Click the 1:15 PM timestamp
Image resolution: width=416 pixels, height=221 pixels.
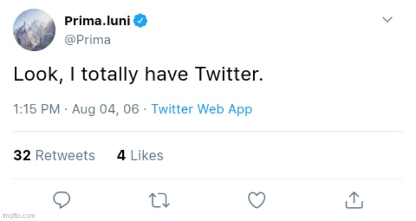tap(36, 109)
